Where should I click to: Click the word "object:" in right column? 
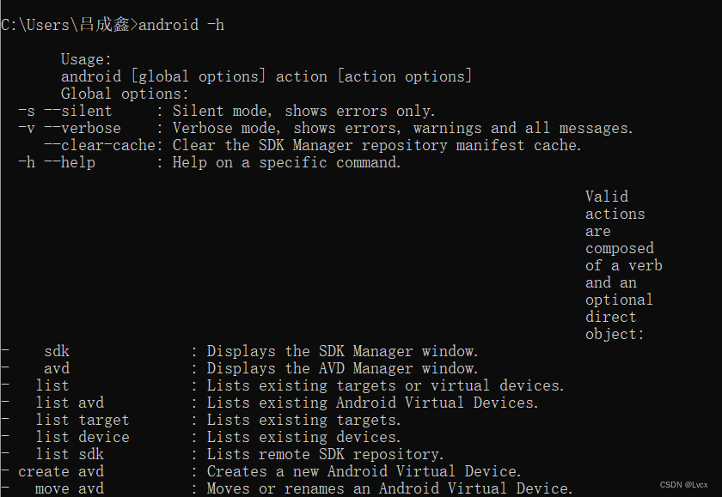click(x=615, y=334)
